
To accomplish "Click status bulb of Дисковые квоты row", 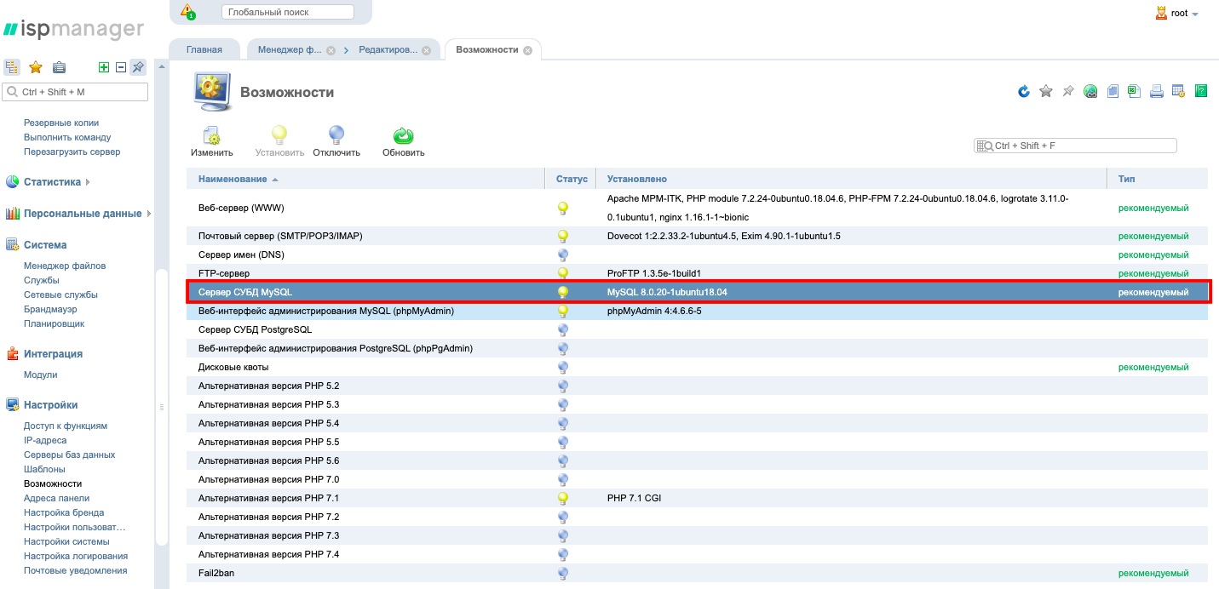I will [x=562, y=367].
